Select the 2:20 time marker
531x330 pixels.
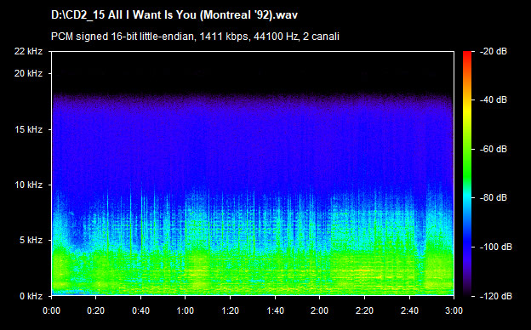364,310
